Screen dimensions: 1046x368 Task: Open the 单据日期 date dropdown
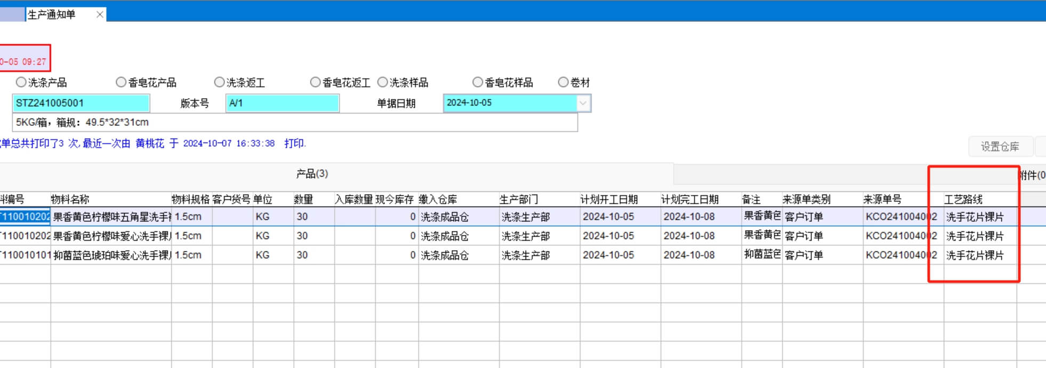[583, 103]
